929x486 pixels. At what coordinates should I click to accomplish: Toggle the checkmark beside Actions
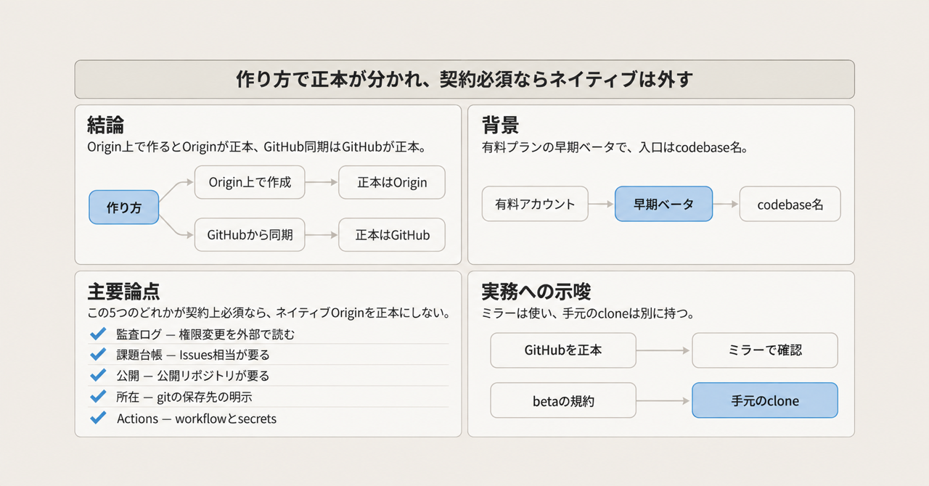point(97,418)
